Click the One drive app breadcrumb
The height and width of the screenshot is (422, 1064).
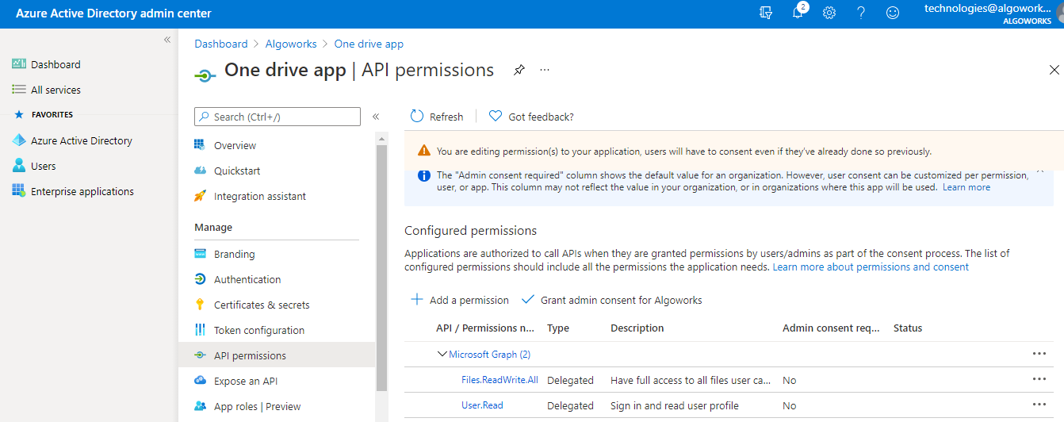(x=369, y=44)
